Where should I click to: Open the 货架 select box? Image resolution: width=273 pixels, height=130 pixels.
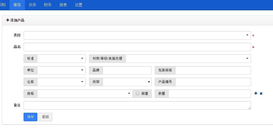pos(127,82)
